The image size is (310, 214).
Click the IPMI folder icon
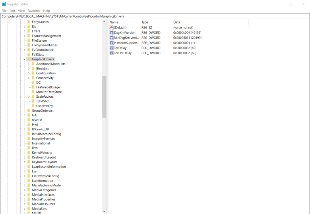click(x=29, y=148)
